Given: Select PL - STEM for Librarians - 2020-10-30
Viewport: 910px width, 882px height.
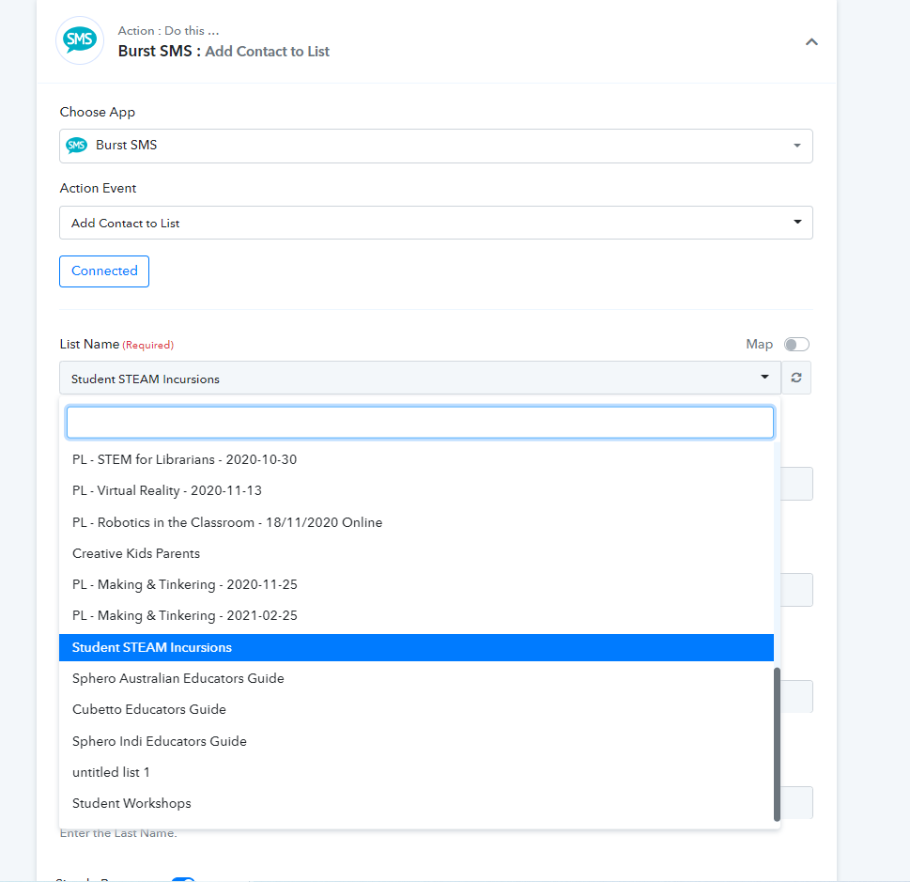Looking at the screenshot, I should [416, 460].
